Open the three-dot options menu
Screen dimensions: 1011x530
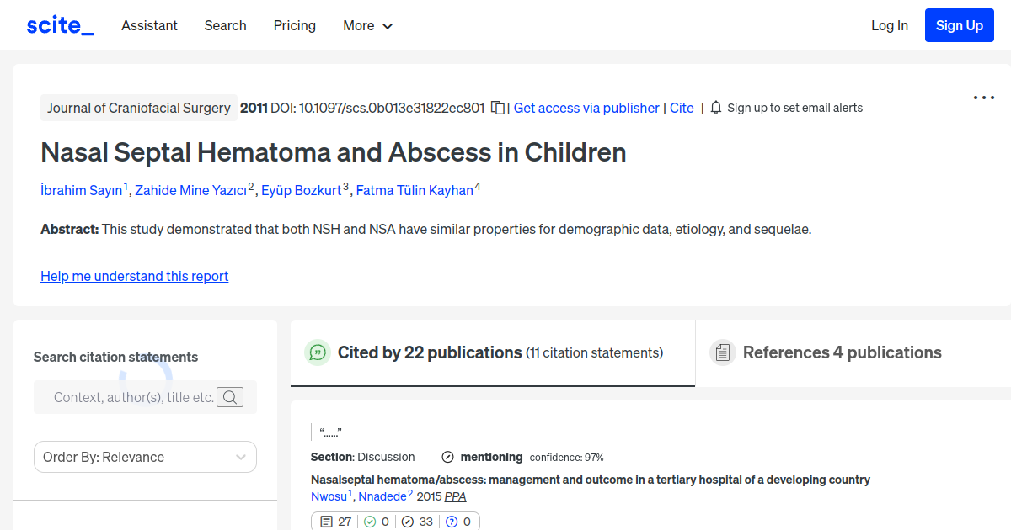[x=983, y=98]
